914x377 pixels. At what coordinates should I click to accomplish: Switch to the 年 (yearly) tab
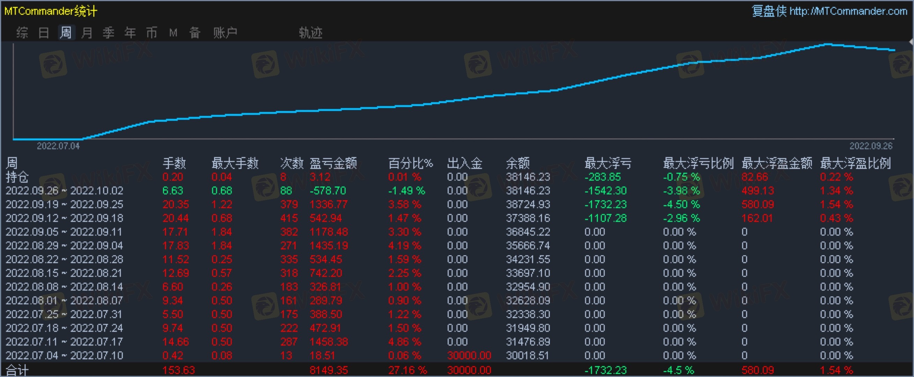tap(130, 32)
